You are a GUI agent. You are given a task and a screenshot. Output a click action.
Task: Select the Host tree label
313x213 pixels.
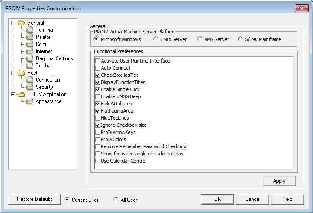pos(32,73)
